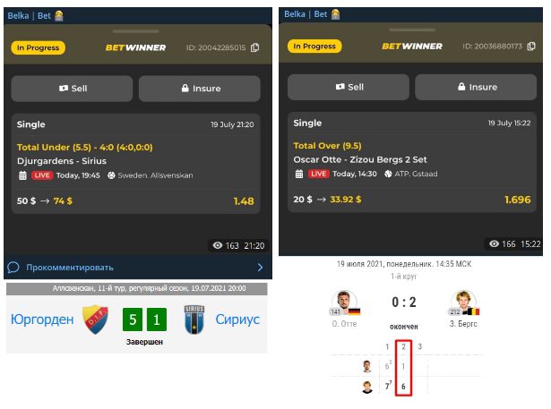Click the views eye icon showing 166
The height and width of the screenshot is (409, 551).
(x=494, y=243)
